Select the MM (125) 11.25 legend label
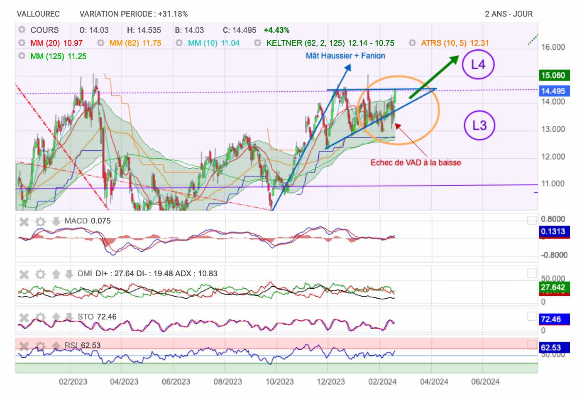 pyautogui.click(x=59, y=56)
